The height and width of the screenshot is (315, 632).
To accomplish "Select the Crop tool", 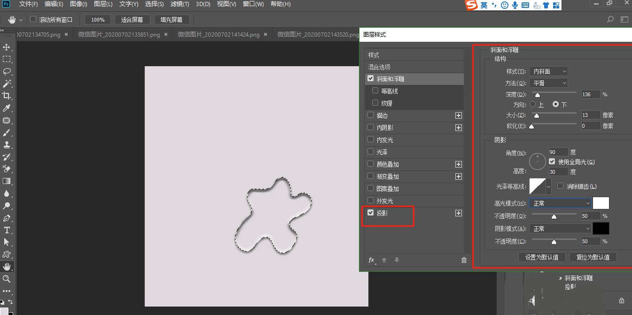I will [x=7, y=96].
